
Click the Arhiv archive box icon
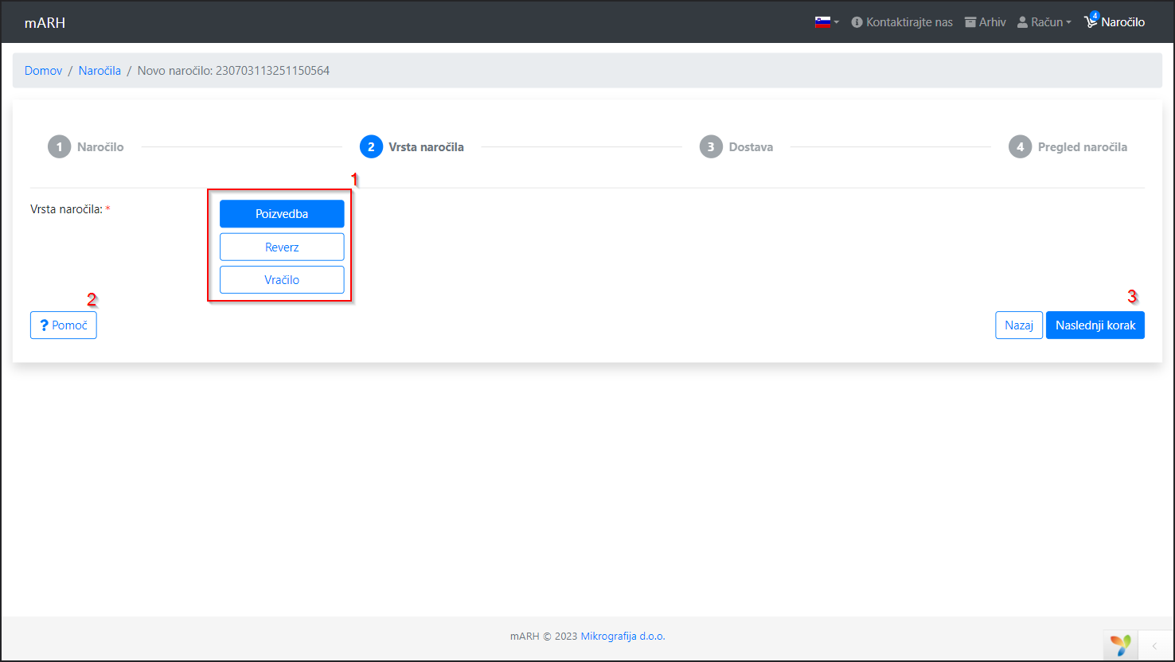coord(970,22)
